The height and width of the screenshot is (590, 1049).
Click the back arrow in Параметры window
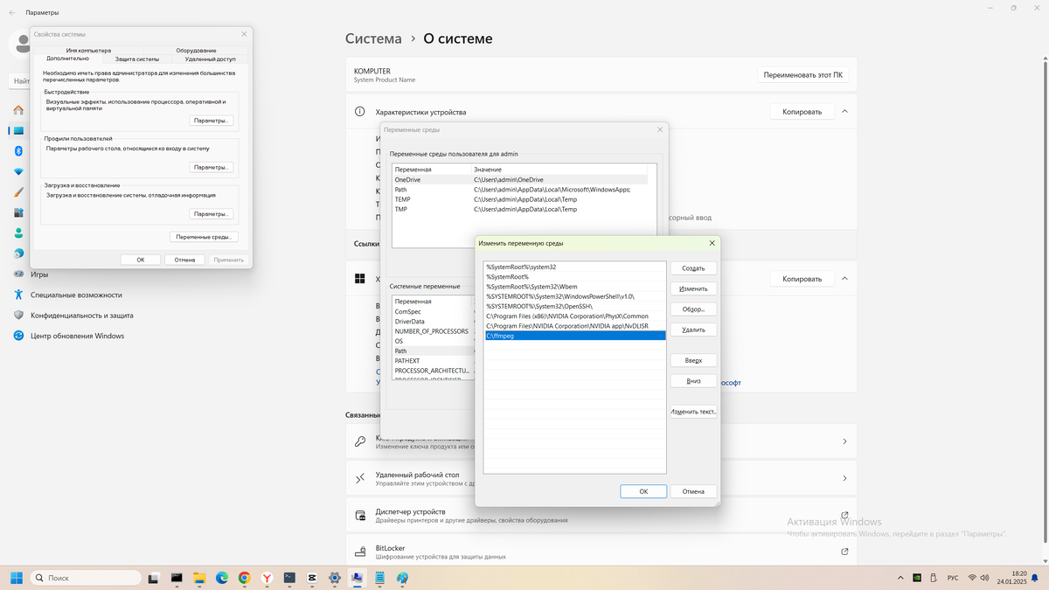click(x=11, y=12)
